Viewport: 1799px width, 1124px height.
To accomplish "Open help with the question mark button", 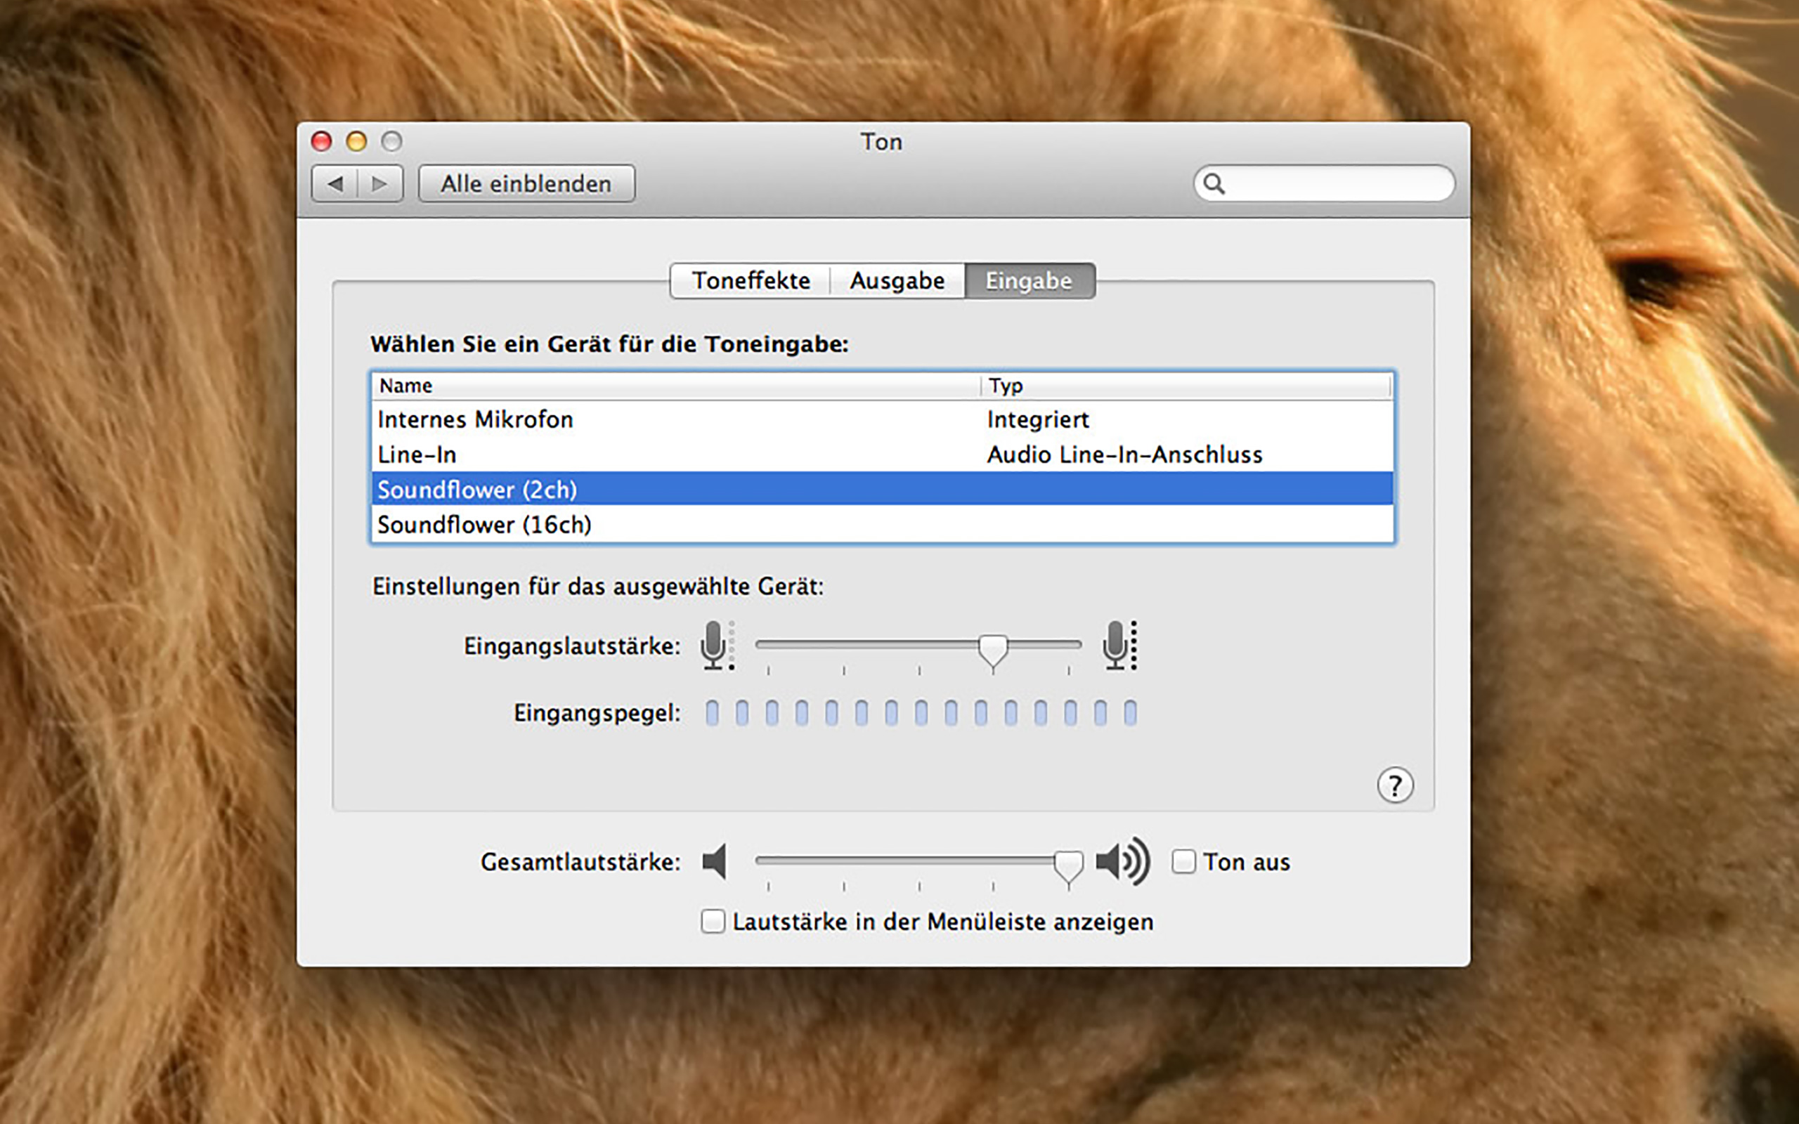I will point(1395,785).
